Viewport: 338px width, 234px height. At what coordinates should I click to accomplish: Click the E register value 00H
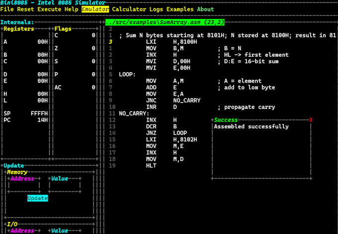42,81
